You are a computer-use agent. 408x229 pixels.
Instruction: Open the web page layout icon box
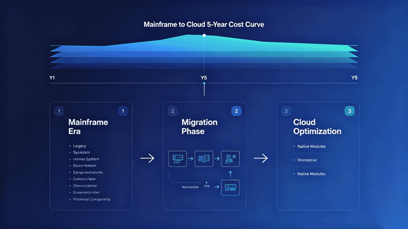[230, 187]
